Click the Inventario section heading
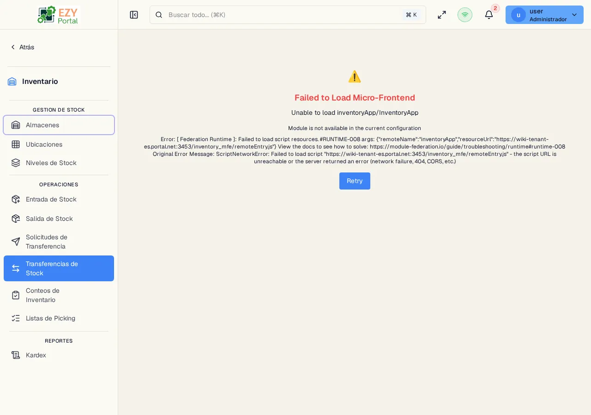The image size is (591, 415). click(40, 82)
